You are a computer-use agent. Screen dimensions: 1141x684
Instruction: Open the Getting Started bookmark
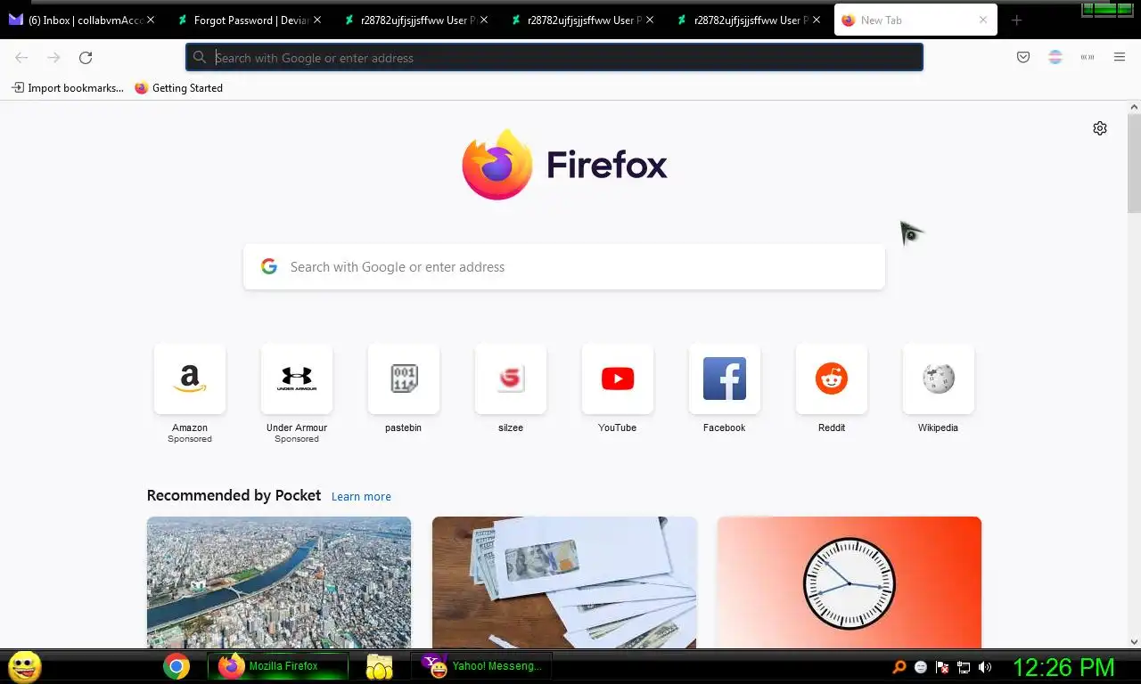[x=178, y=88]
